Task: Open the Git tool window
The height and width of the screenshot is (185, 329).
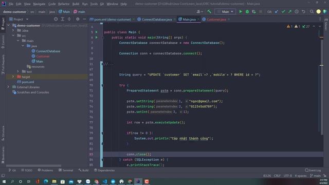Action: coord(12,170)
